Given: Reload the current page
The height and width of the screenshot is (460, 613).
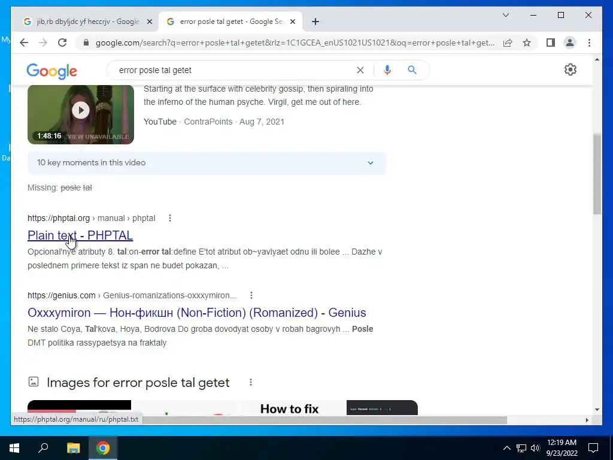Looking at the screenshot, I should click(x=62, y=43).
